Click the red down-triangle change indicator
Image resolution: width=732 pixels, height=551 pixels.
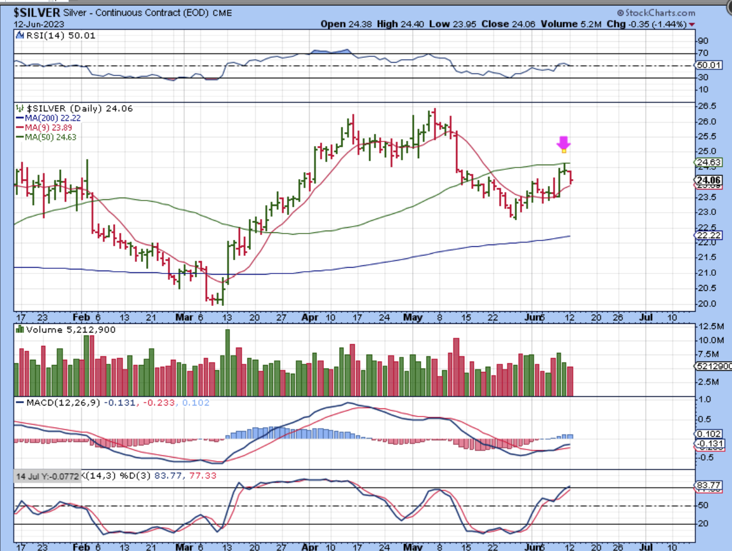tap(692, 24)
